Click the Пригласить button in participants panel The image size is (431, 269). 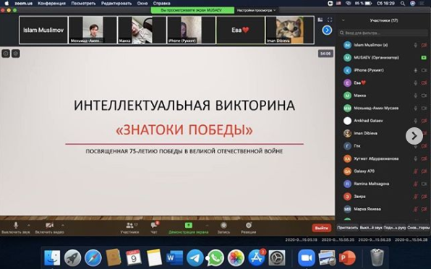coord(347,228)
